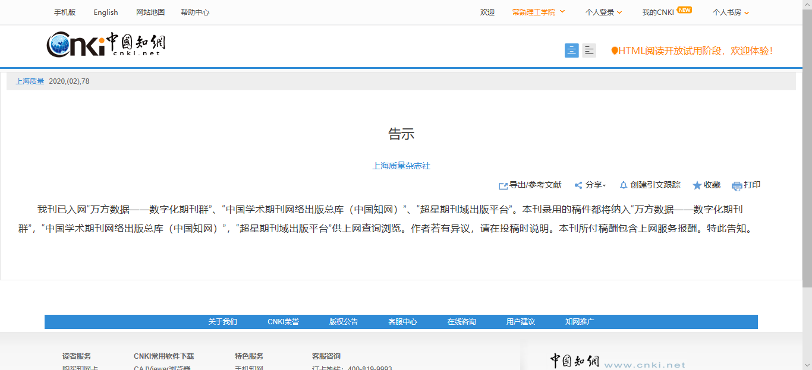Switch to the English version
The height and width of the screenshot is (370, 812).
(x=106, y=12)
